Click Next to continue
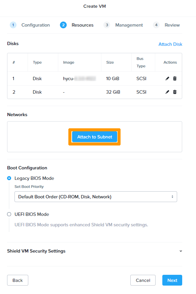 172,280
